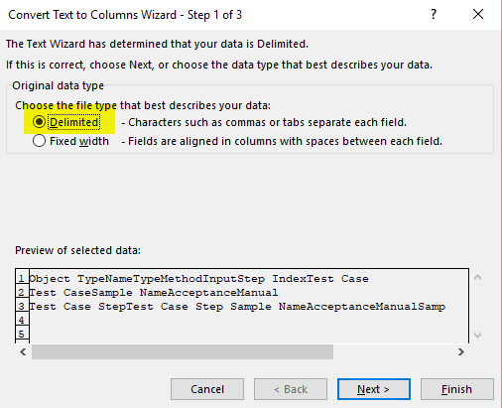Image resolution: width=502 pixels, height=408 pixels.
Task: Click the preview vertical scroll up arrow
Action: (477, 277)
